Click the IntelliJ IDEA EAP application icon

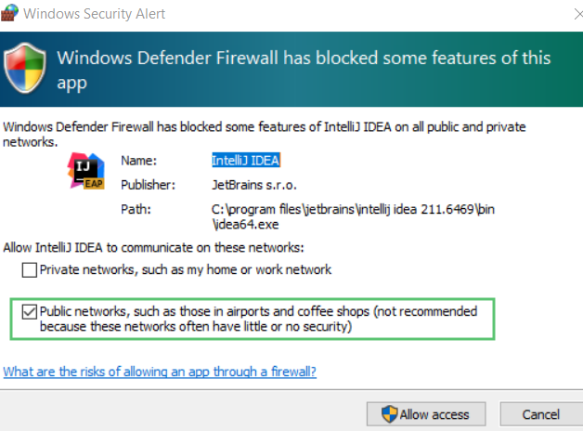pos(86,170)
